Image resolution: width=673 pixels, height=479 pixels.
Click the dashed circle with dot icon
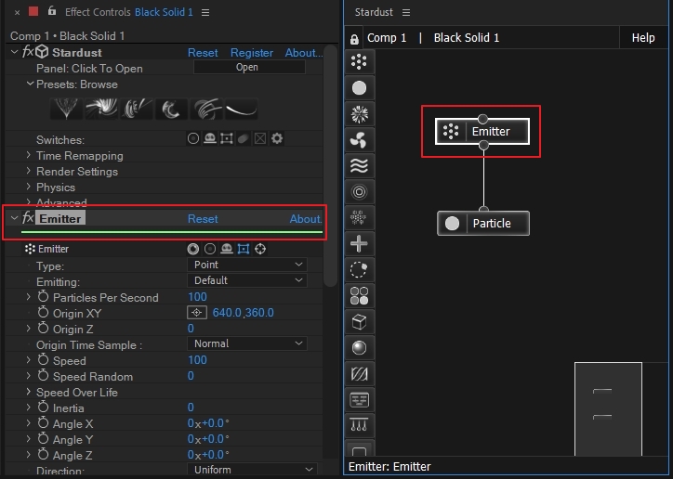pyautogui.click(x=359, y=270)
